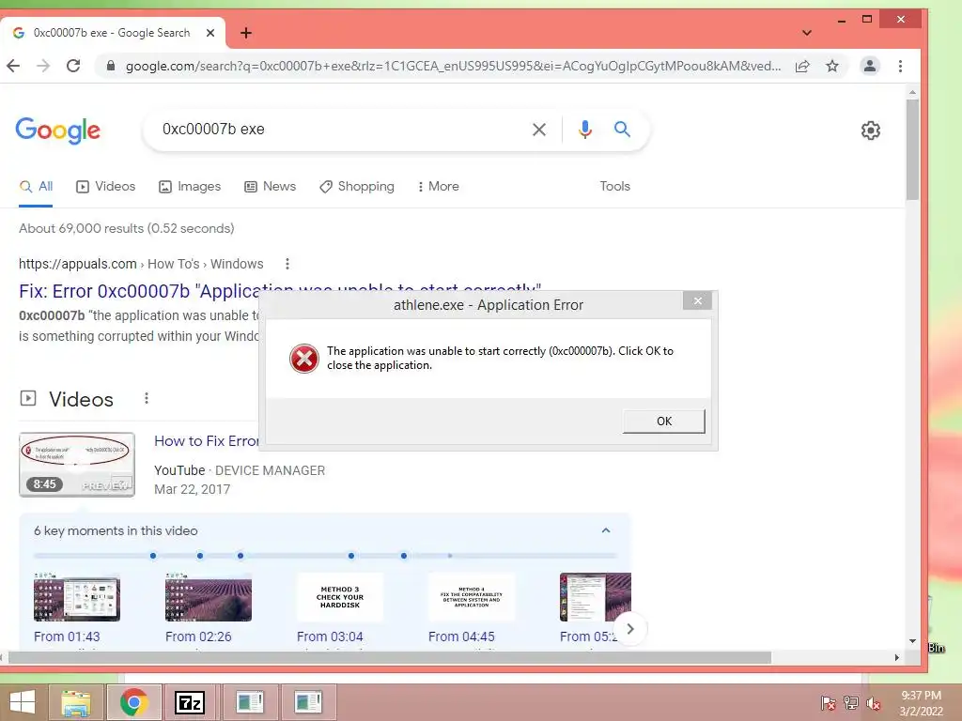Close the athlene.exe Application Error dialog
Image resolution: width=962 pixels, height=721 pixels.
(697, 300)
